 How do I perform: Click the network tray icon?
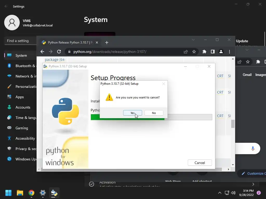(x=227, y=193)
